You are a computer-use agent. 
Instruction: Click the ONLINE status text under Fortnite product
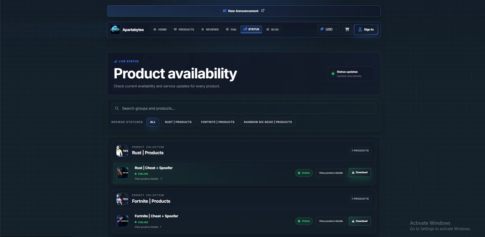point(143,222)
